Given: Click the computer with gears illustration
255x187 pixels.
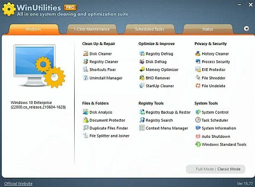Looking at the screenshot, I should [39, 66].
